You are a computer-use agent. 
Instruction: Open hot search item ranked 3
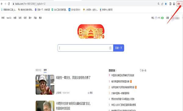(120, 93)
